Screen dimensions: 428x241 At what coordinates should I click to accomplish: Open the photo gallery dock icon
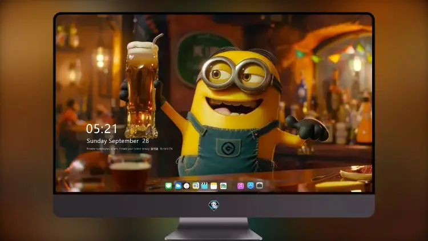click(x=223, y=186)
